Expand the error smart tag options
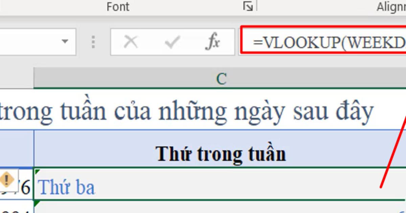This screenshot has width=406, height=213. point(10,181)
